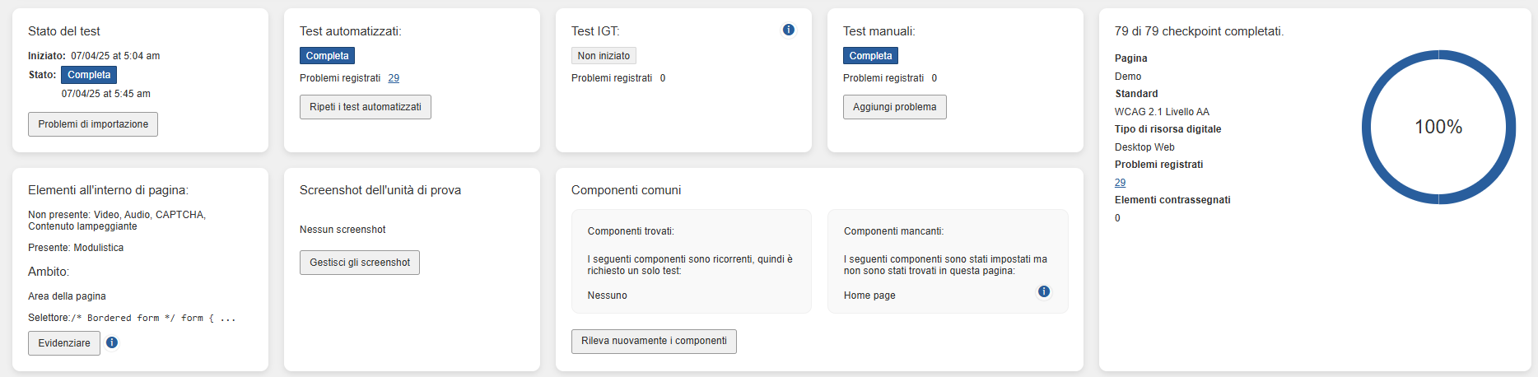Open the 29 link under Problemi registrati summary

tap(1120, 183)
